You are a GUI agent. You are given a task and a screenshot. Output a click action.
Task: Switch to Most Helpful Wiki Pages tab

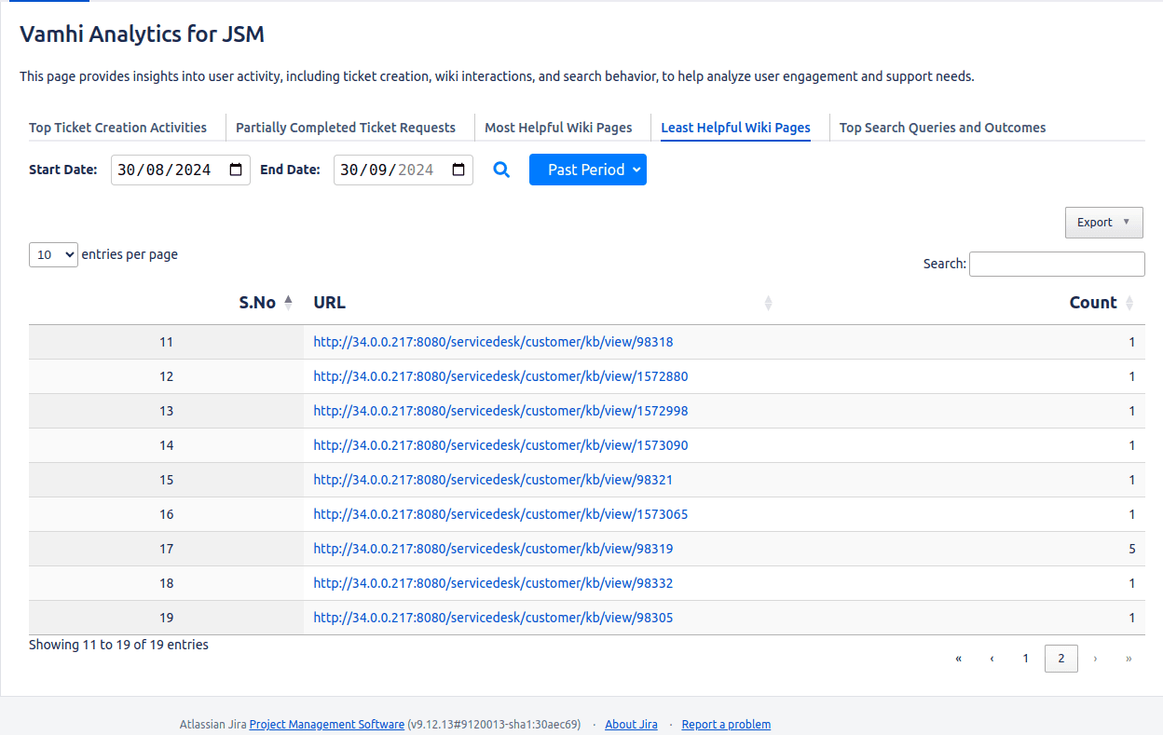[558, 128]
